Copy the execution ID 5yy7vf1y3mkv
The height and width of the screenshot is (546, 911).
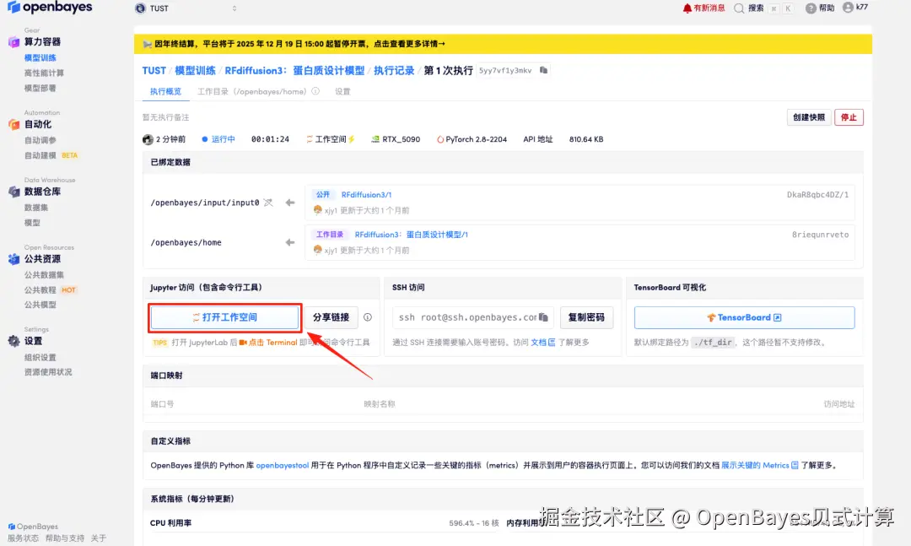(x=544, y=70)
